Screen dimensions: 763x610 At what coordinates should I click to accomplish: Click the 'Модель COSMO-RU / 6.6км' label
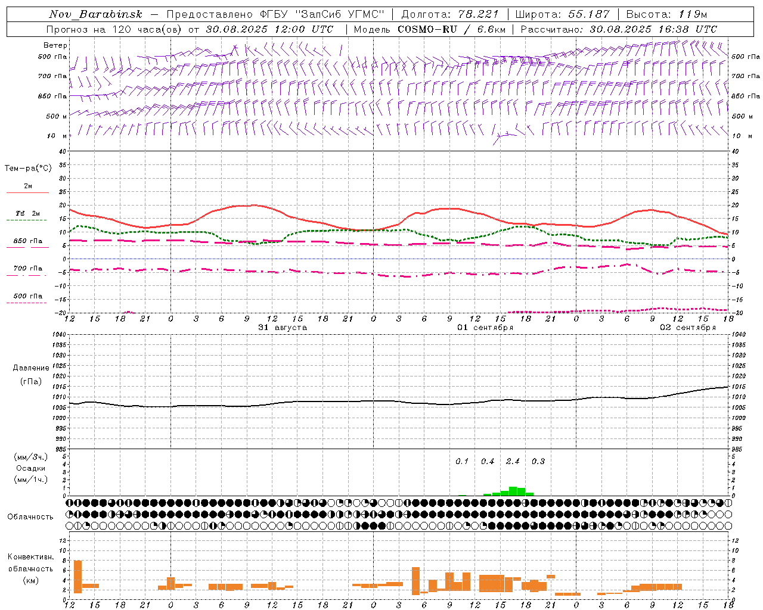(429, 29)
